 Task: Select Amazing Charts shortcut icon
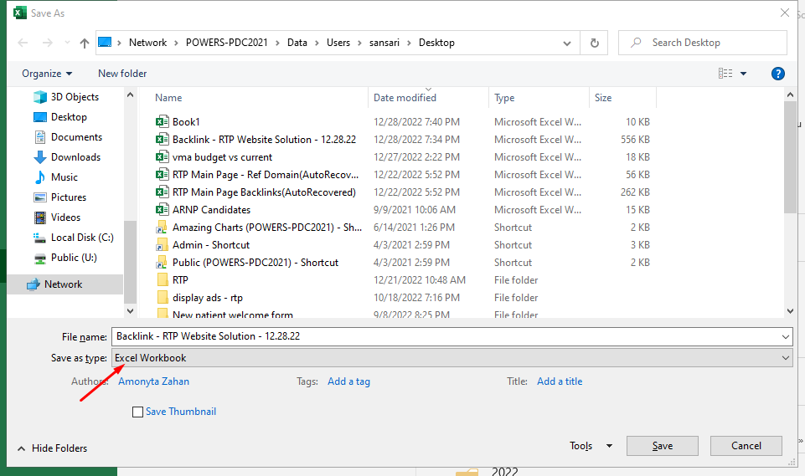click(162, 227)
